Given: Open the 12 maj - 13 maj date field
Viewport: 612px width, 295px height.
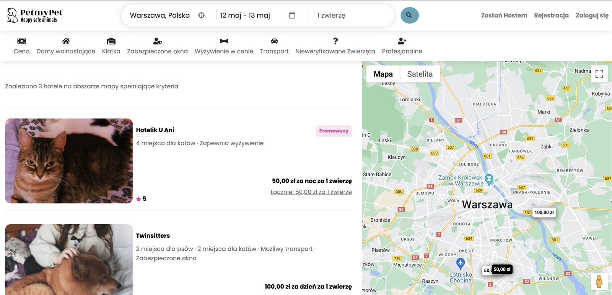Looking at the screenshot, I should tap(245, 15).
